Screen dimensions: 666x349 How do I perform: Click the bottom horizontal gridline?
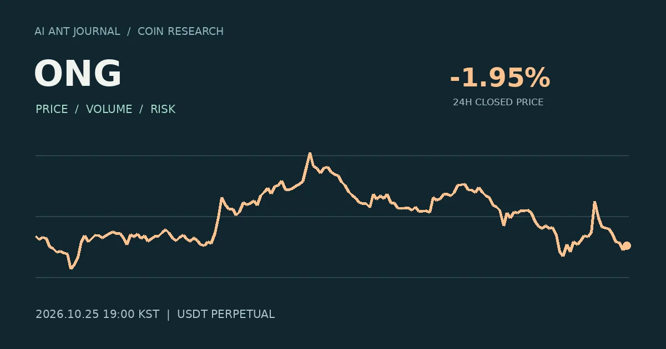point(332,277)
